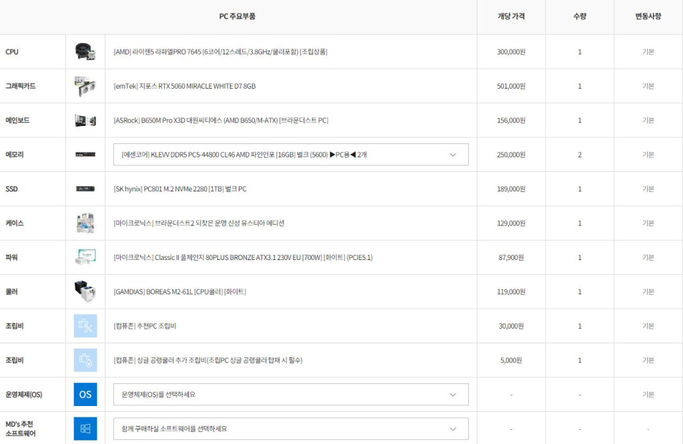Open the GAMDIAS BOREAS M2-61L link
The image size is (683, 444).
point(179,292)
